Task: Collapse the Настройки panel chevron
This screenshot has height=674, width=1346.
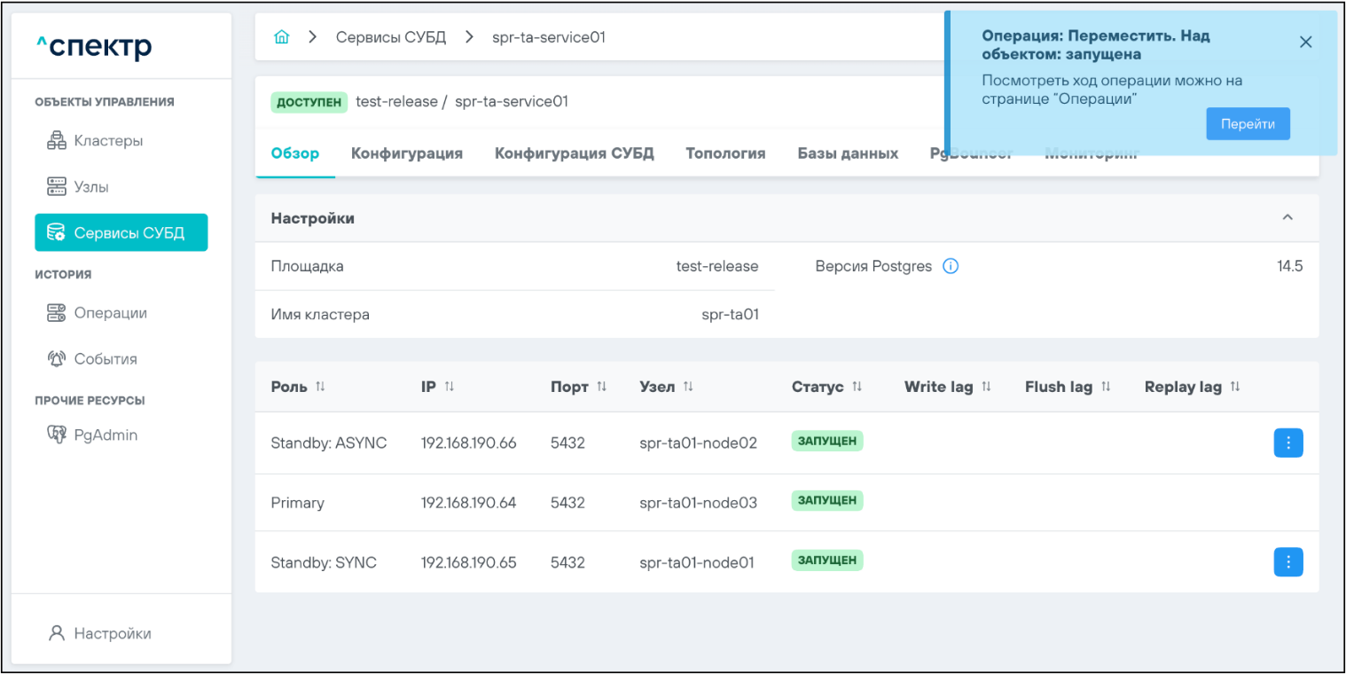Action: pyautogui.click(x=1287, y=218)
